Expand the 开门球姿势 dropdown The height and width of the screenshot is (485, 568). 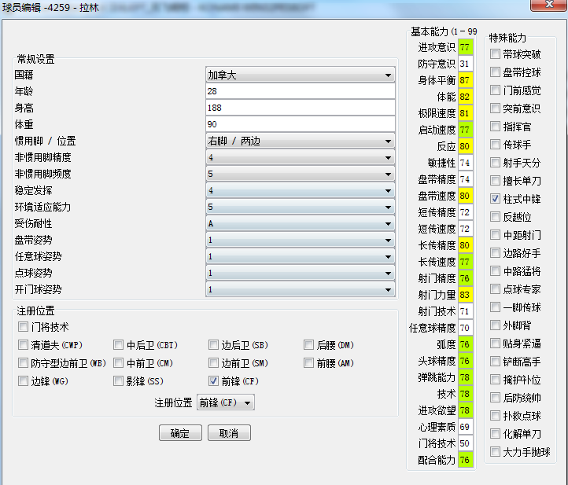(x=301, y=289)
